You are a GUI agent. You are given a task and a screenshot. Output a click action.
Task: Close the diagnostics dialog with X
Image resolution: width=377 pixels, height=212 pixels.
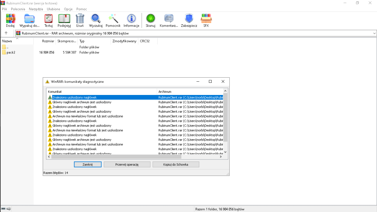[x=223, y=81]
